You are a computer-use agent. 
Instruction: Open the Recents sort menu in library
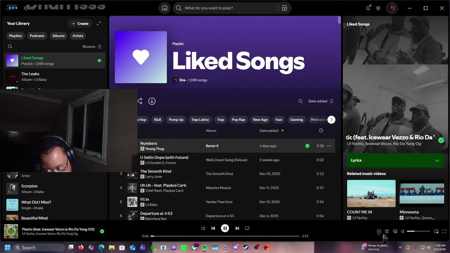[x=92, y=46]
